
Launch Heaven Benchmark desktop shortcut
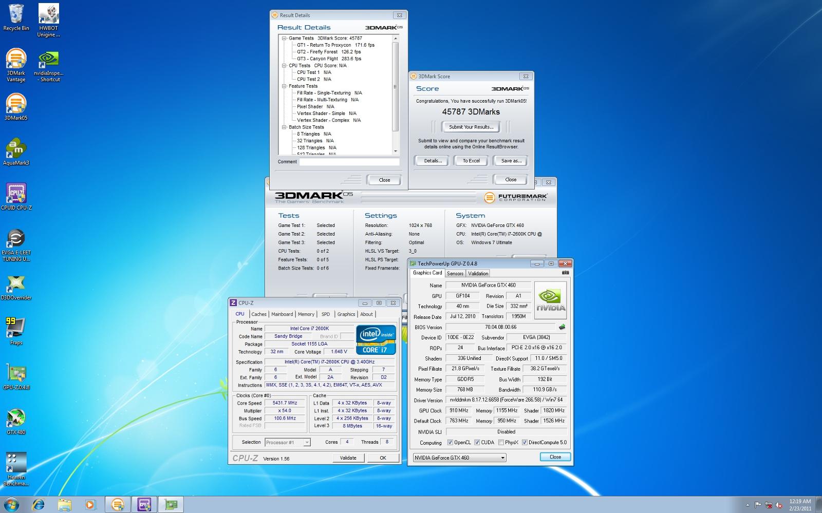click(16, 469)
